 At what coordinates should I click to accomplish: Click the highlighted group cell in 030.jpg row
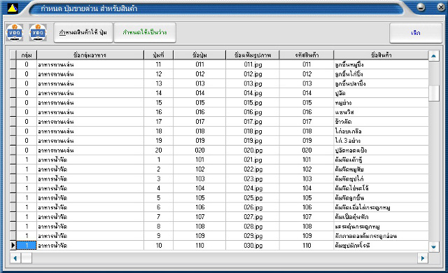(x=27, y=245)
